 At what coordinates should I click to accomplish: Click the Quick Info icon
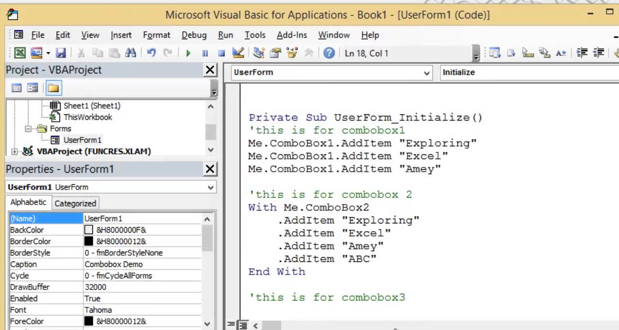(528, 53)
